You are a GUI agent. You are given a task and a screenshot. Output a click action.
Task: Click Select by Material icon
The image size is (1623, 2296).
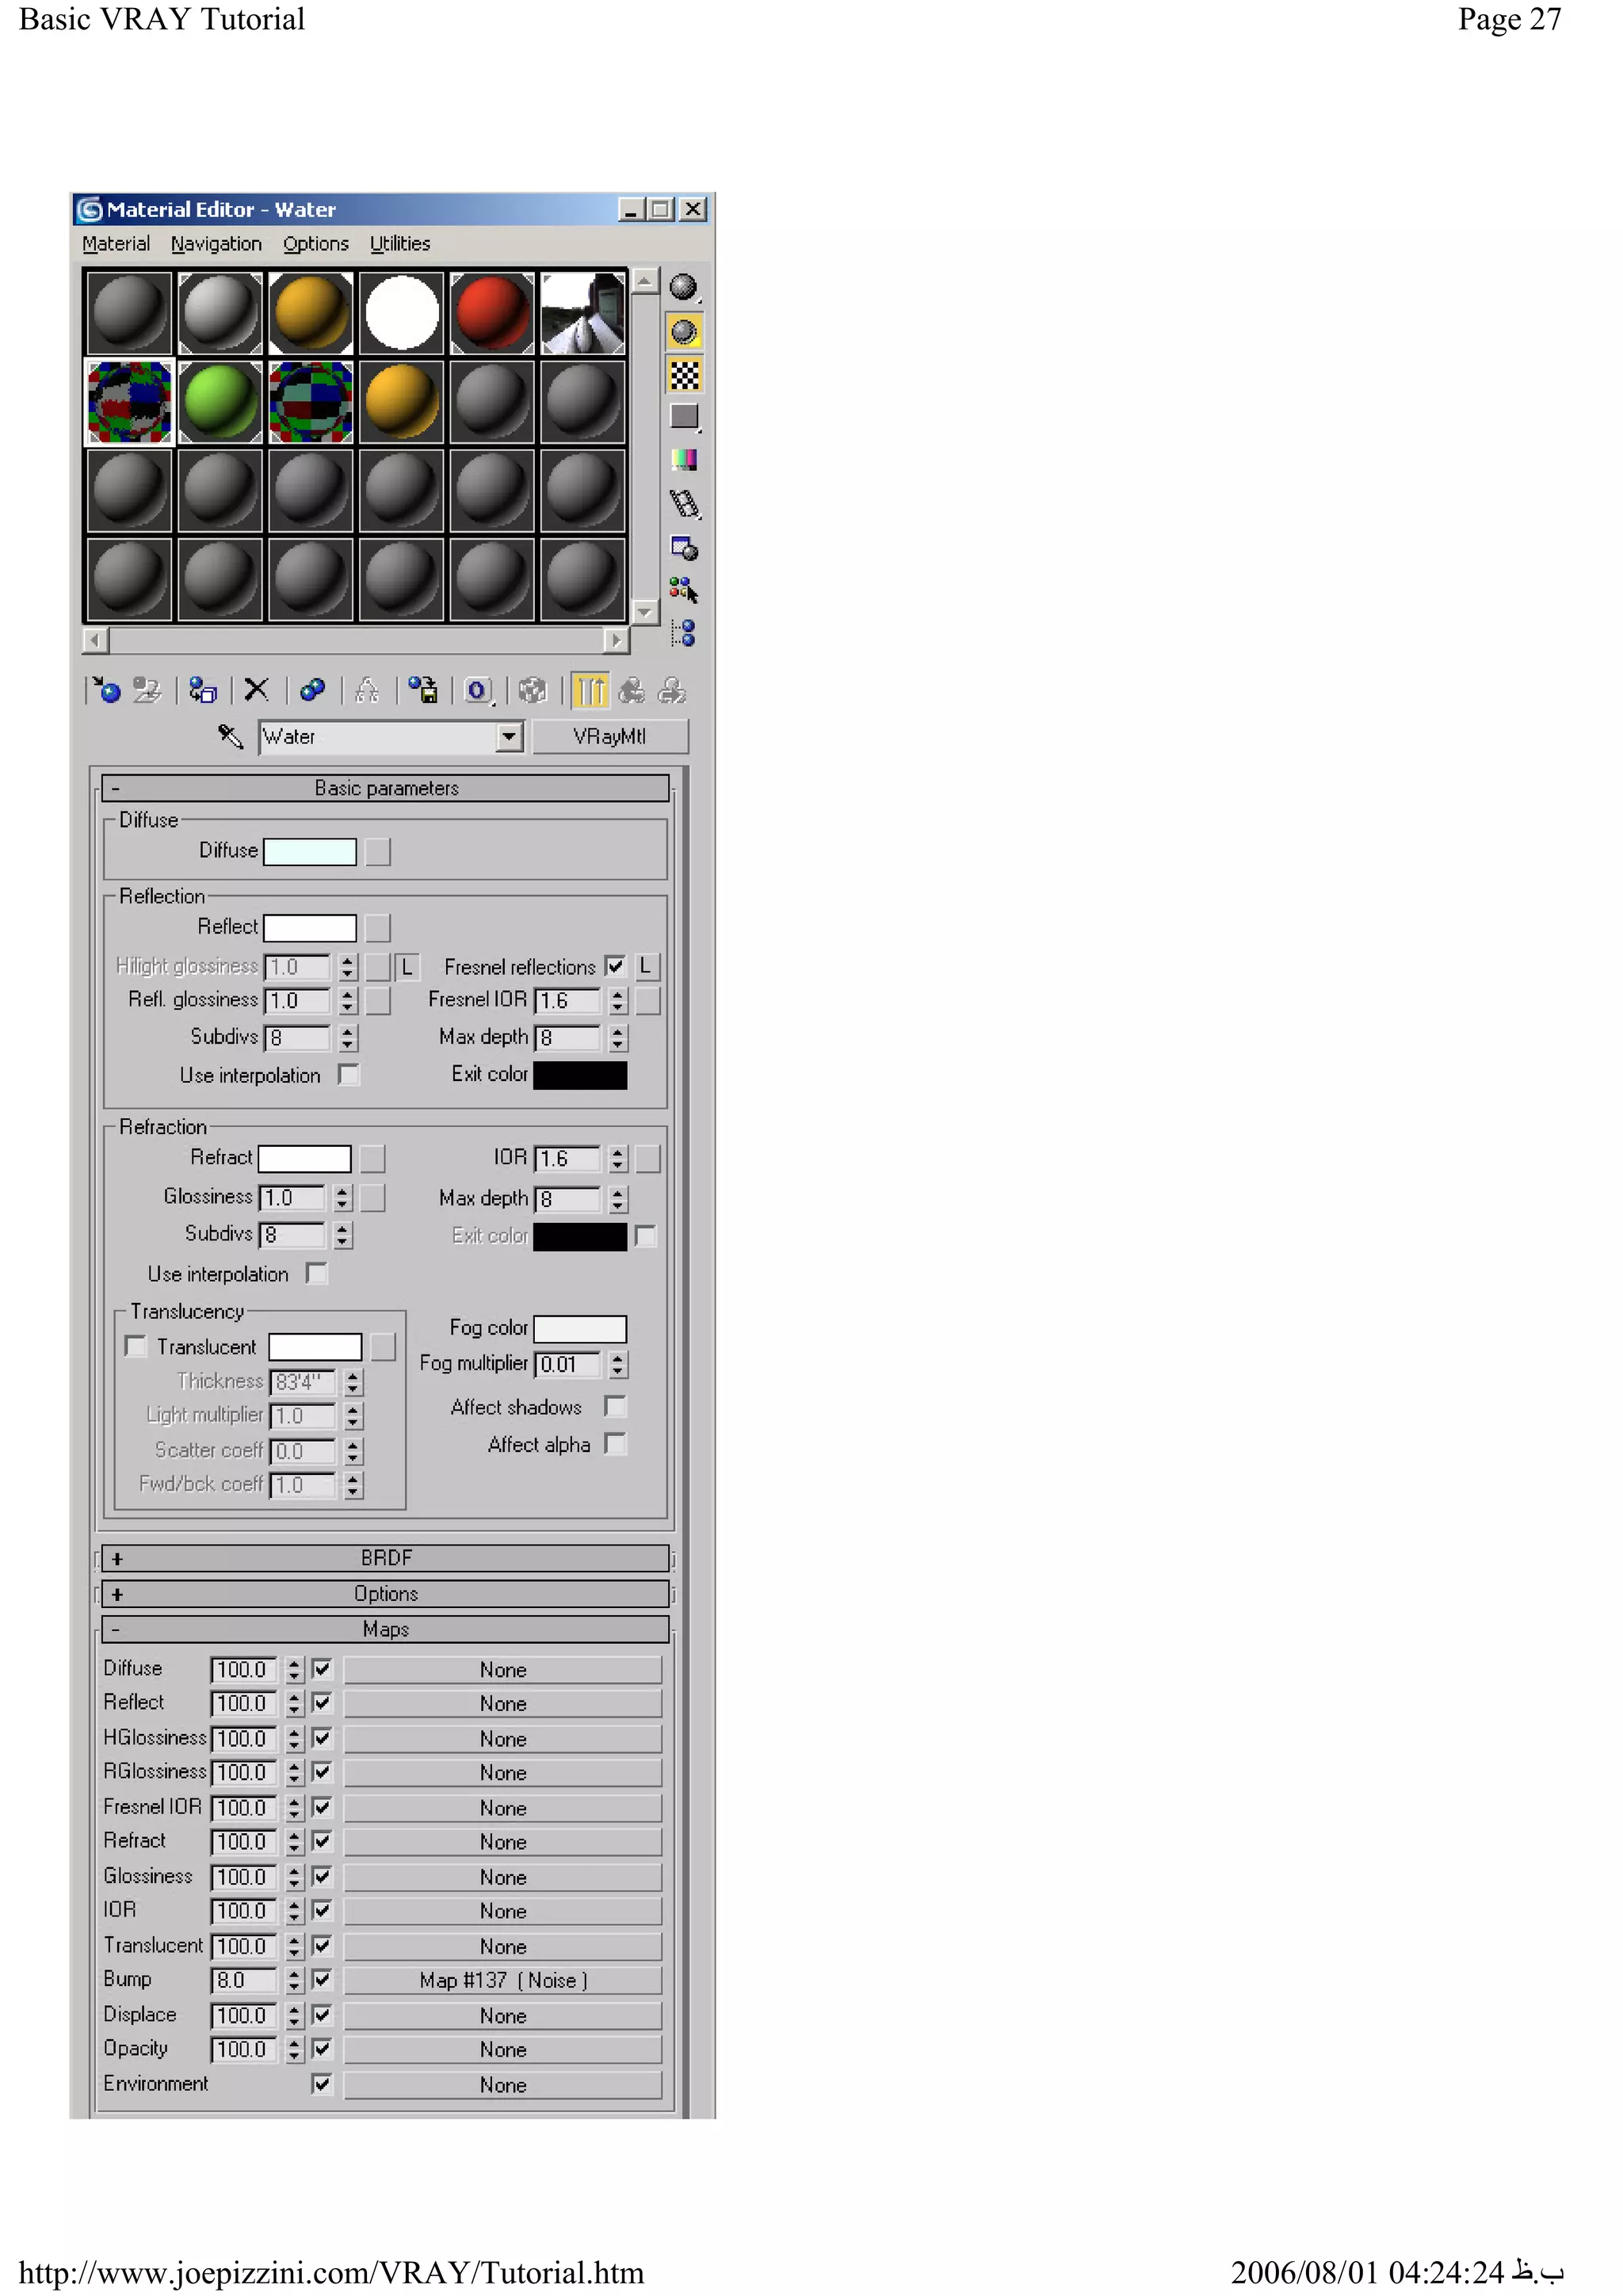(684, 591)
